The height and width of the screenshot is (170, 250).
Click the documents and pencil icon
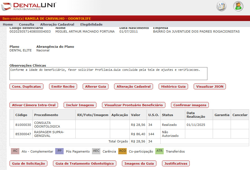[x=221, y=6]
